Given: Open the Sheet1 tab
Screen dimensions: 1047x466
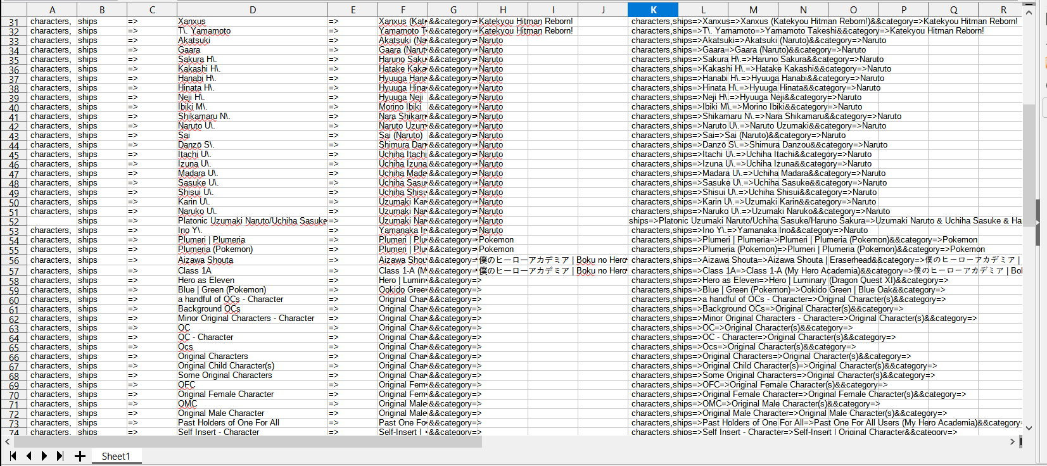Looking at the screenshot, I should pos(116,456).
